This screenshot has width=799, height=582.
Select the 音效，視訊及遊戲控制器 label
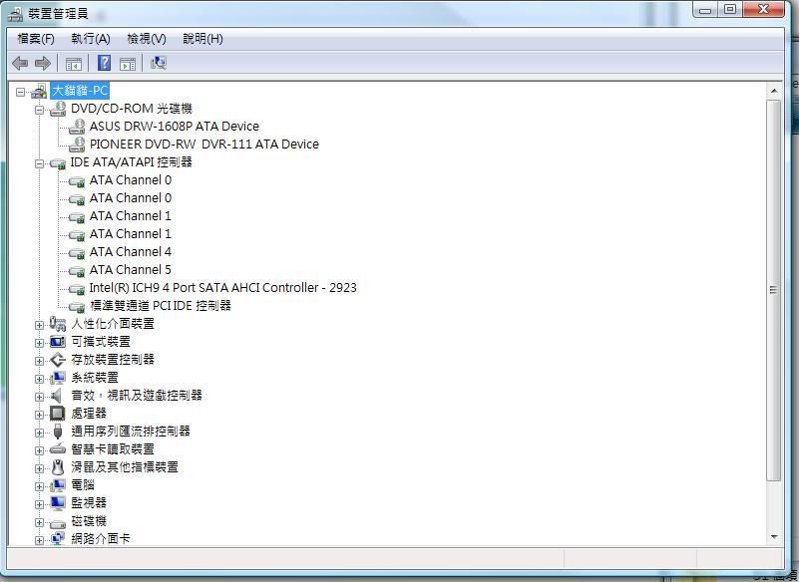137,395
